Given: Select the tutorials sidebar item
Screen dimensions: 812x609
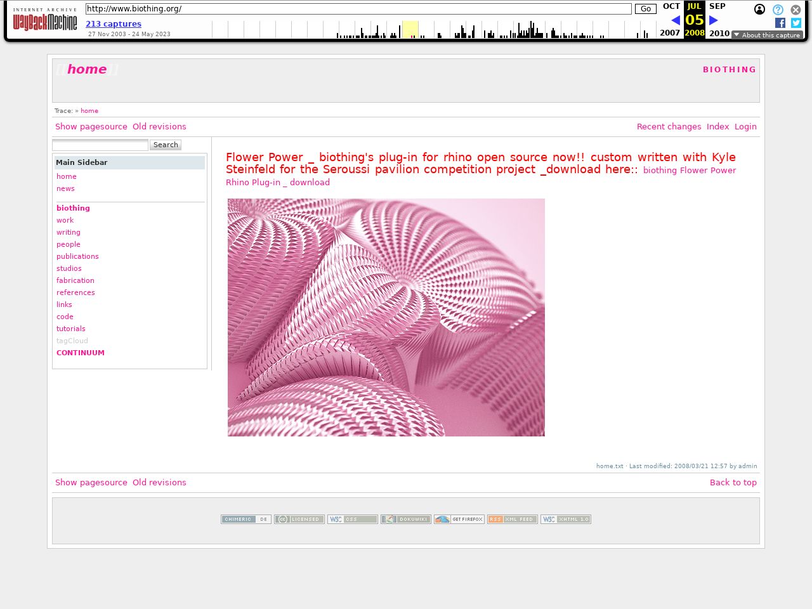Looking at the screenshot, I should pyautogui.click(x=71, y=329).
